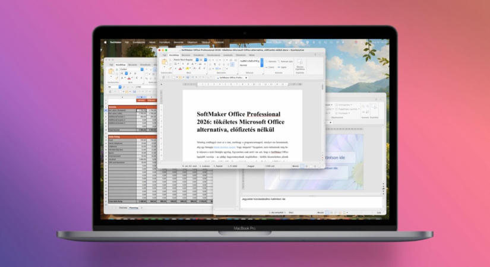
Task: Expand the font name dropdown in TextMaker
Action: pyautogui.click(x=197, y=60)
